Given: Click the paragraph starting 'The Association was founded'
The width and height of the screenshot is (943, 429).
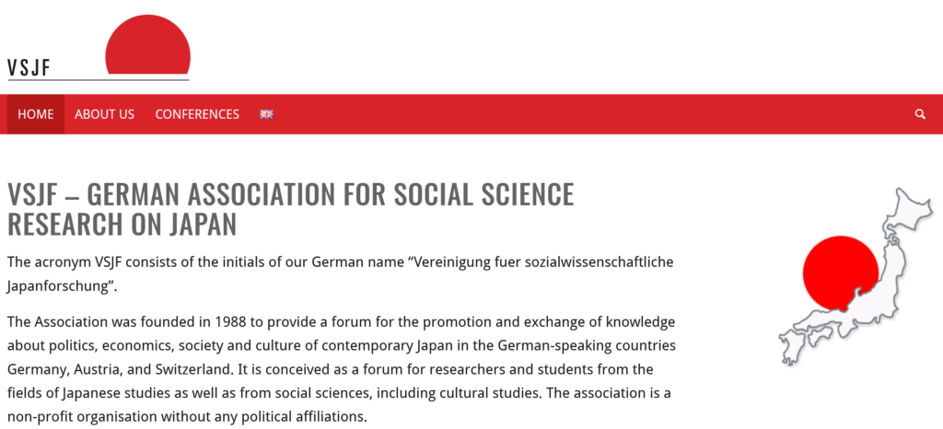Looking at the screenshot, I should point(342,369).
